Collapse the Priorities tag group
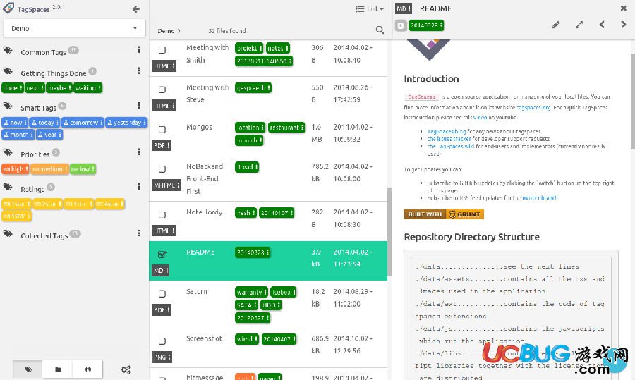The height and width of the screenshot is (380, 635). click(35, 154)
